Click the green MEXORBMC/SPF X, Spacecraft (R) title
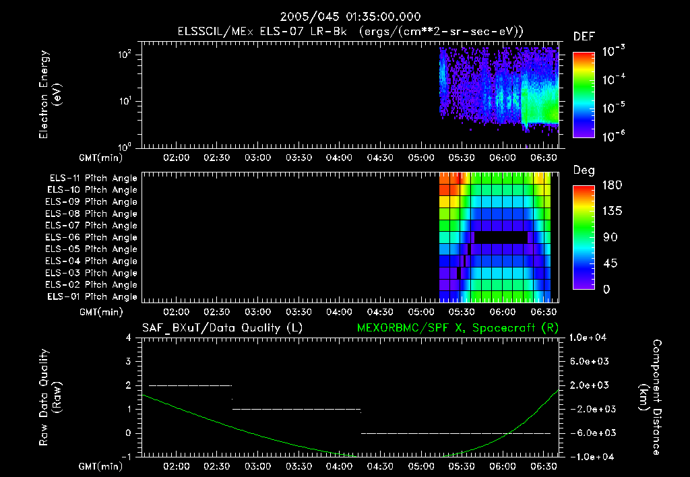Screen dimensions: 690x477 458,328
